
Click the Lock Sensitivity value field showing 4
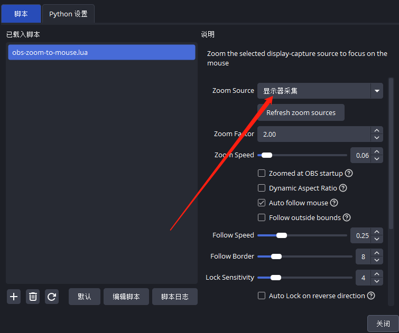click(x=364, y=278)
